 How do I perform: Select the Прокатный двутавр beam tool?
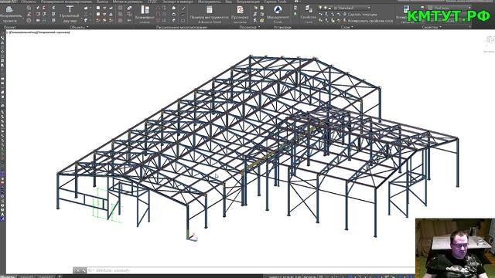pos(70,14)
